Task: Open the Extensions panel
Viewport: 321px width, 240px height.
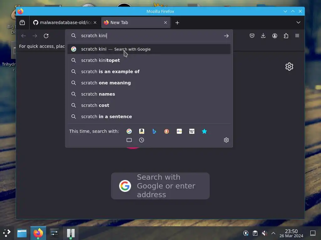Action: point(286,36)
